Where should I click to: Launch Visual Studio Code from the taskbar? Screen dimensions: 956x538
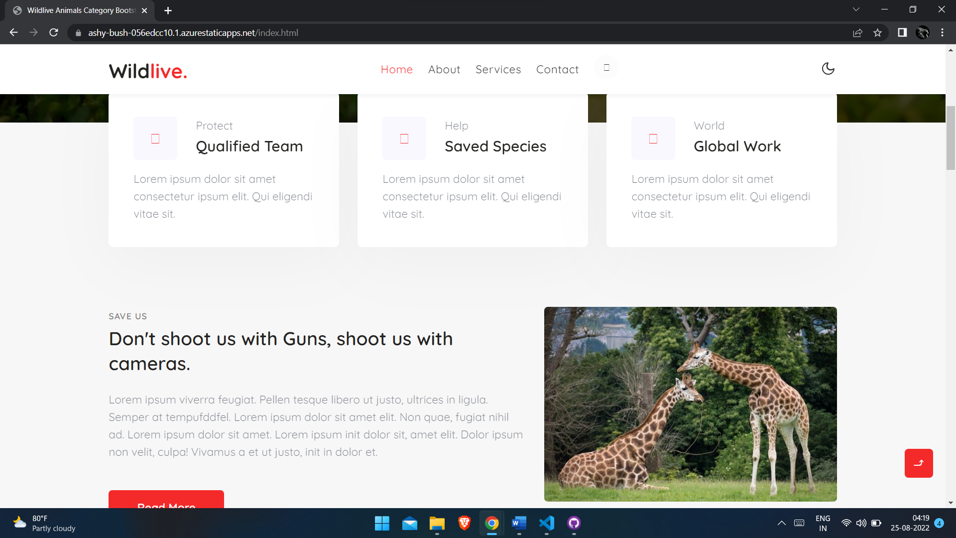[546, 524]
